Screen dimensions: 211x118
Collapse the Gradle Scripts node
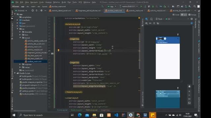[x=15, y=73]
